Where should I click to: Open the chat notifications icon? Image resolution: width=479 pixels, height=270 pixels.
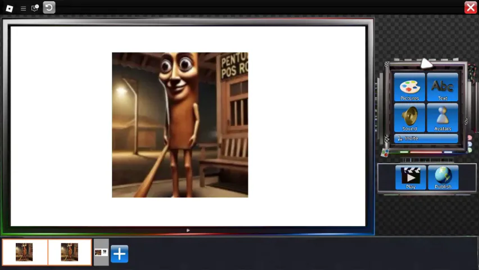35,8
